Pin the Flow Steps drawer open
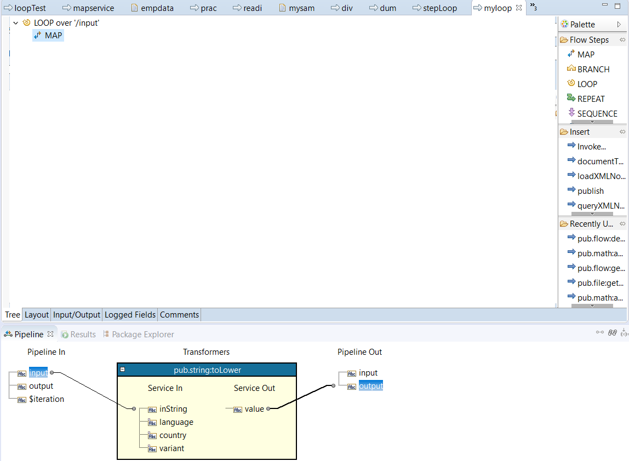This screenshot has width=629, height=461. (x=622, y=39)
